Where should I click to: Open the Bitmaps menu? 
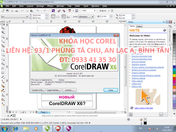(60, 6)
